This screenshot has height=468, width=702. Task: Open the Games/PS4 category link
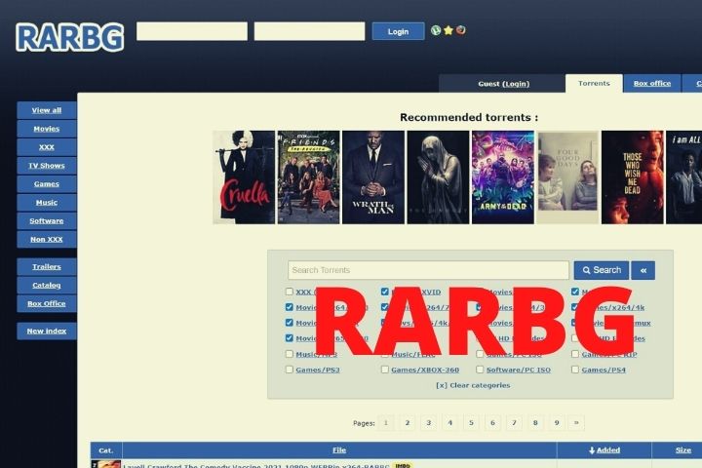[604, 370]
